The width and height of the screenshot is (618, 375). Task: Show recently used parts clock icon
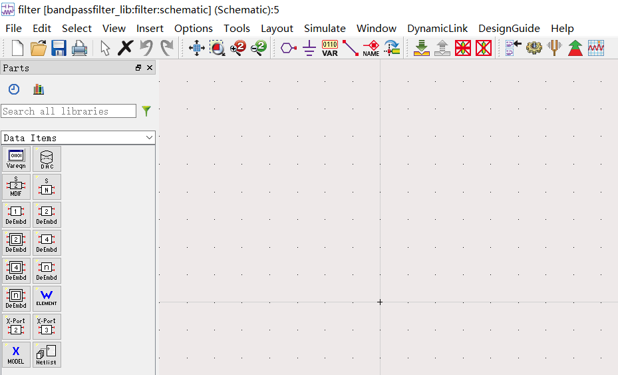(x=14, y=89)
